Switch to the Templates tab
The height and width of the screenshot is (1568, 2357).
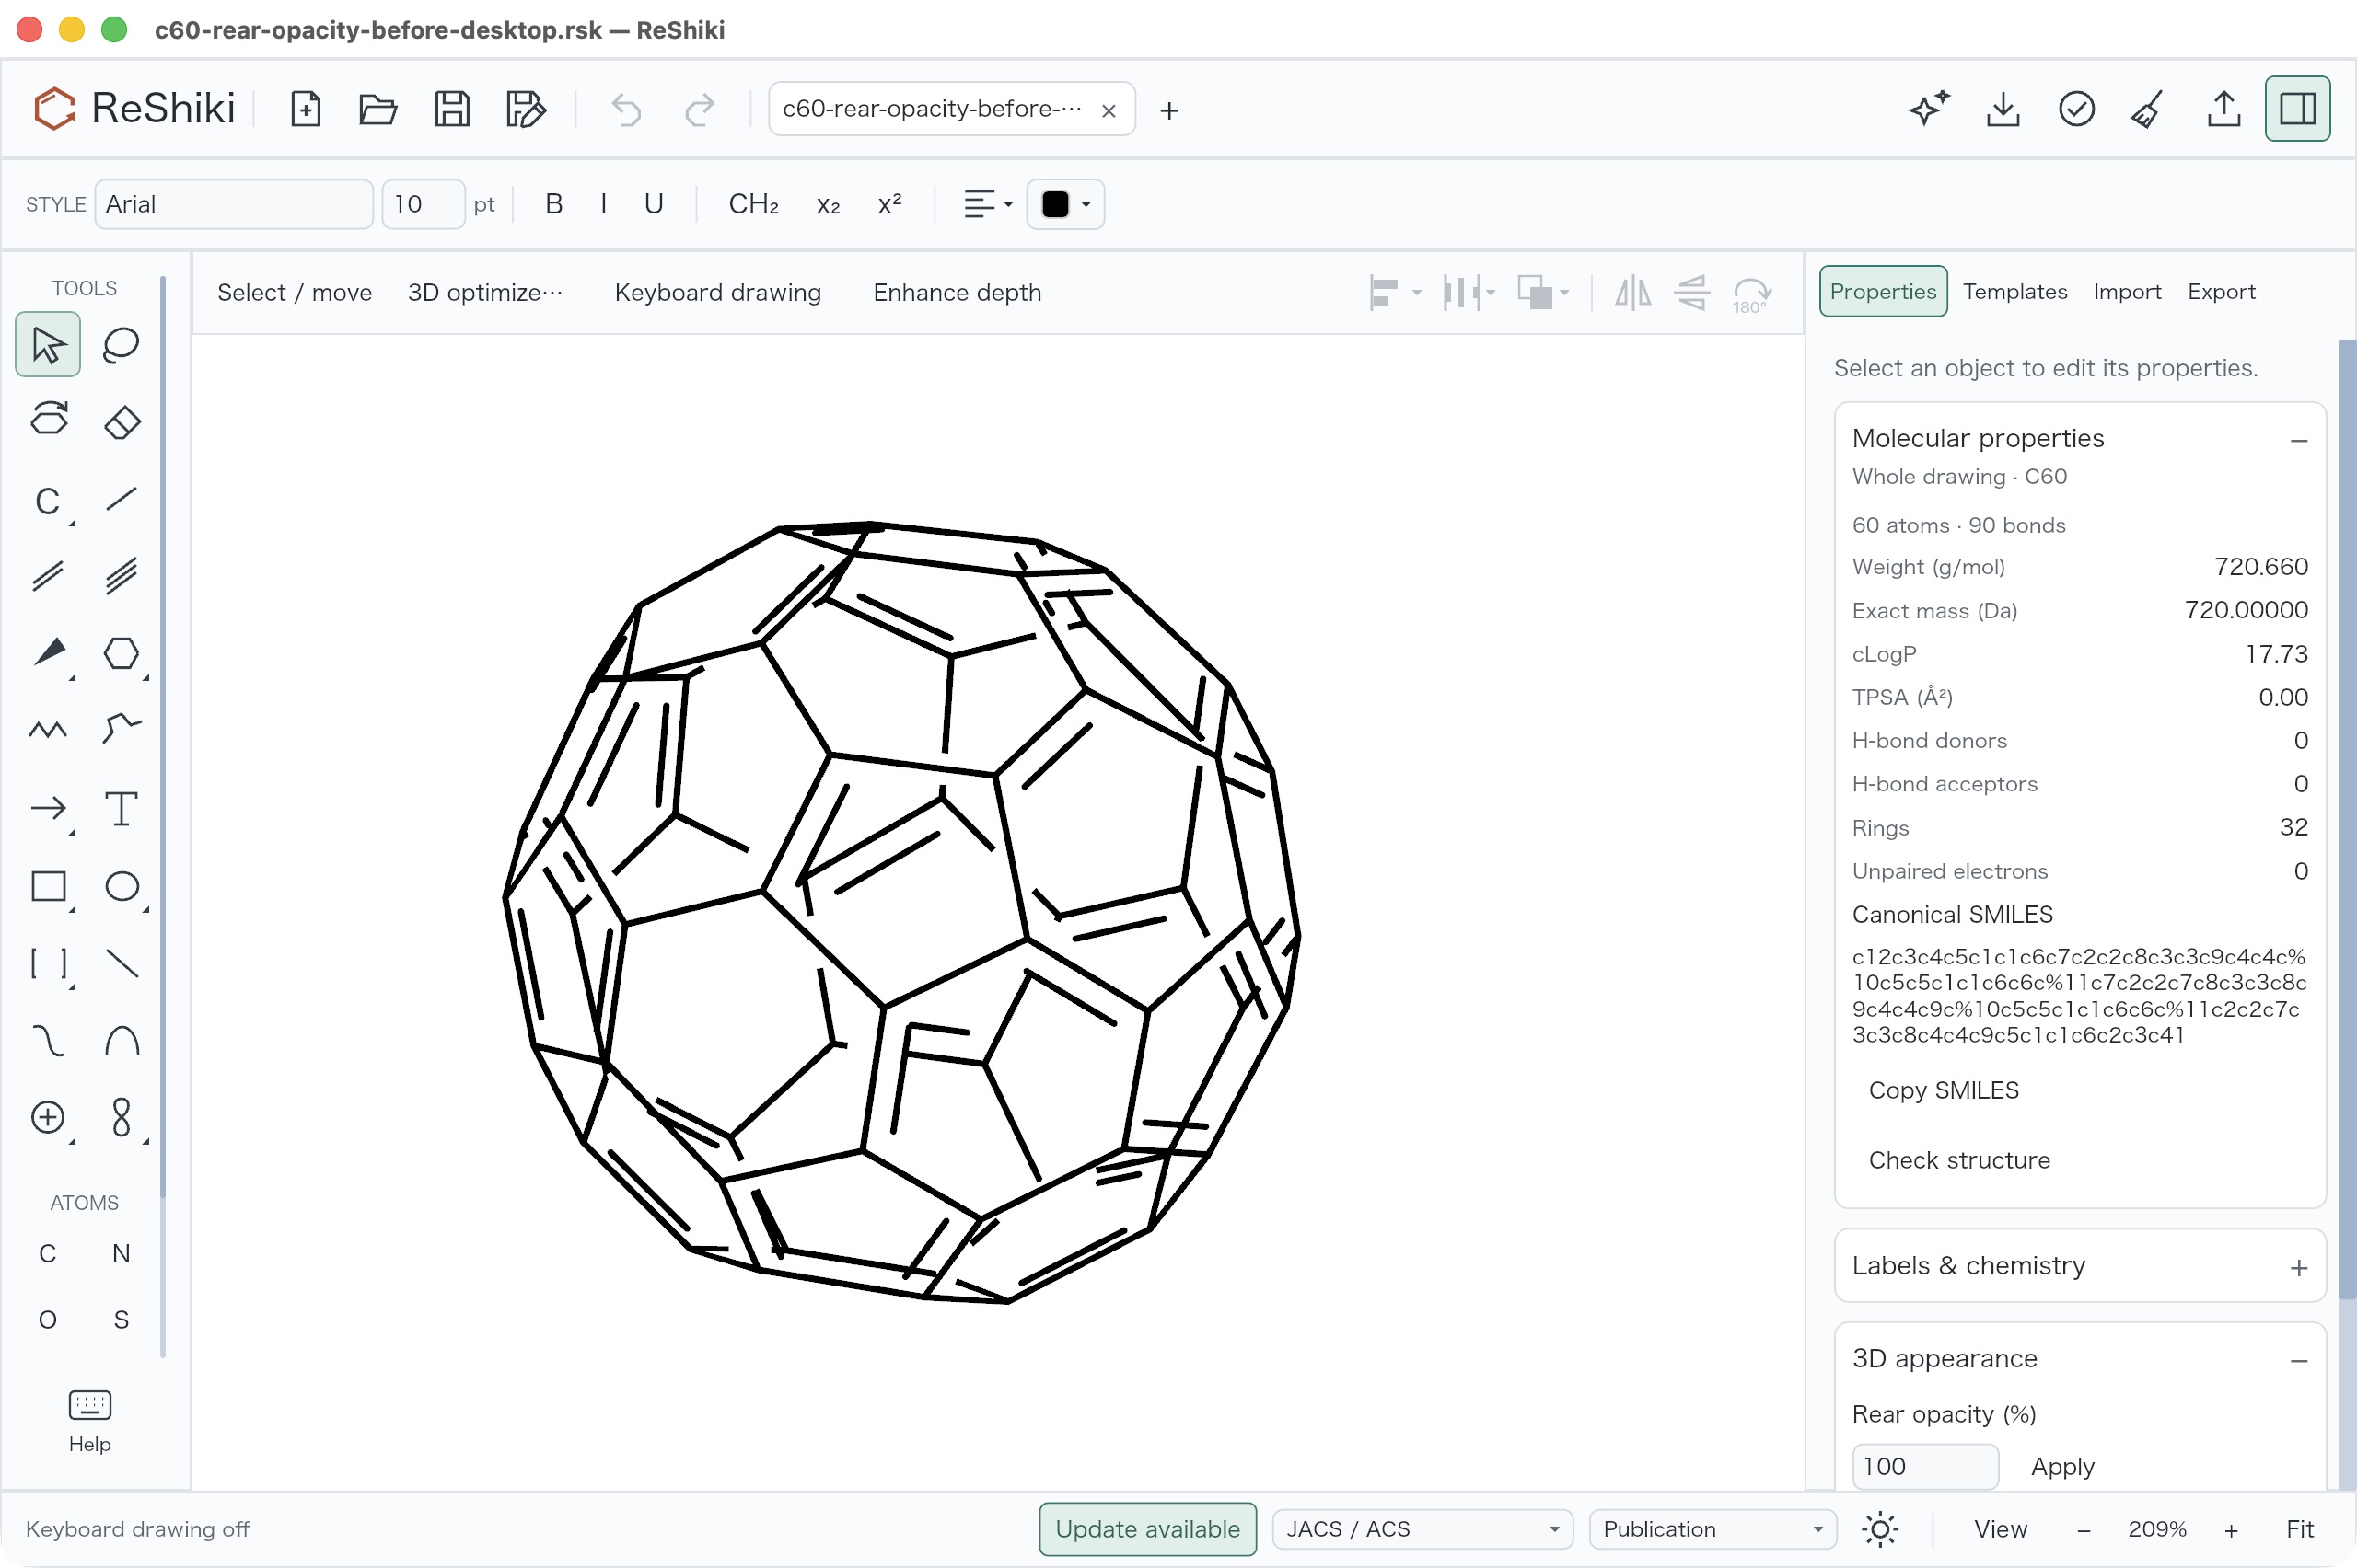click(x=2014, y=292)
